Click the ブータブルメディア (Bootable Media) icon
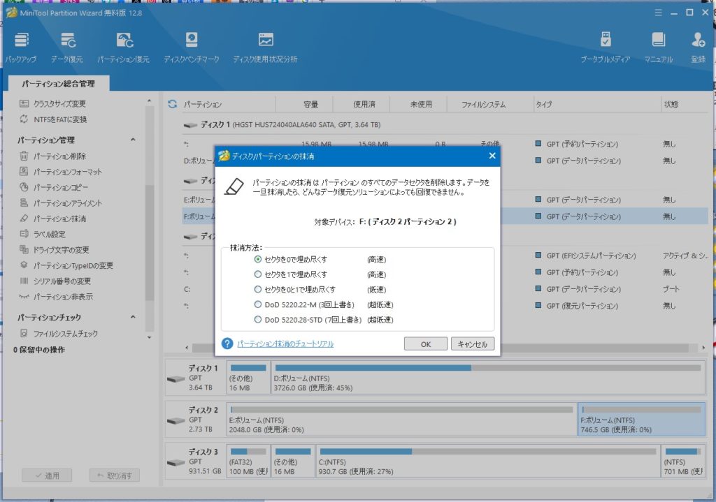This screenshot has height=502, width=716. [606, 47]
